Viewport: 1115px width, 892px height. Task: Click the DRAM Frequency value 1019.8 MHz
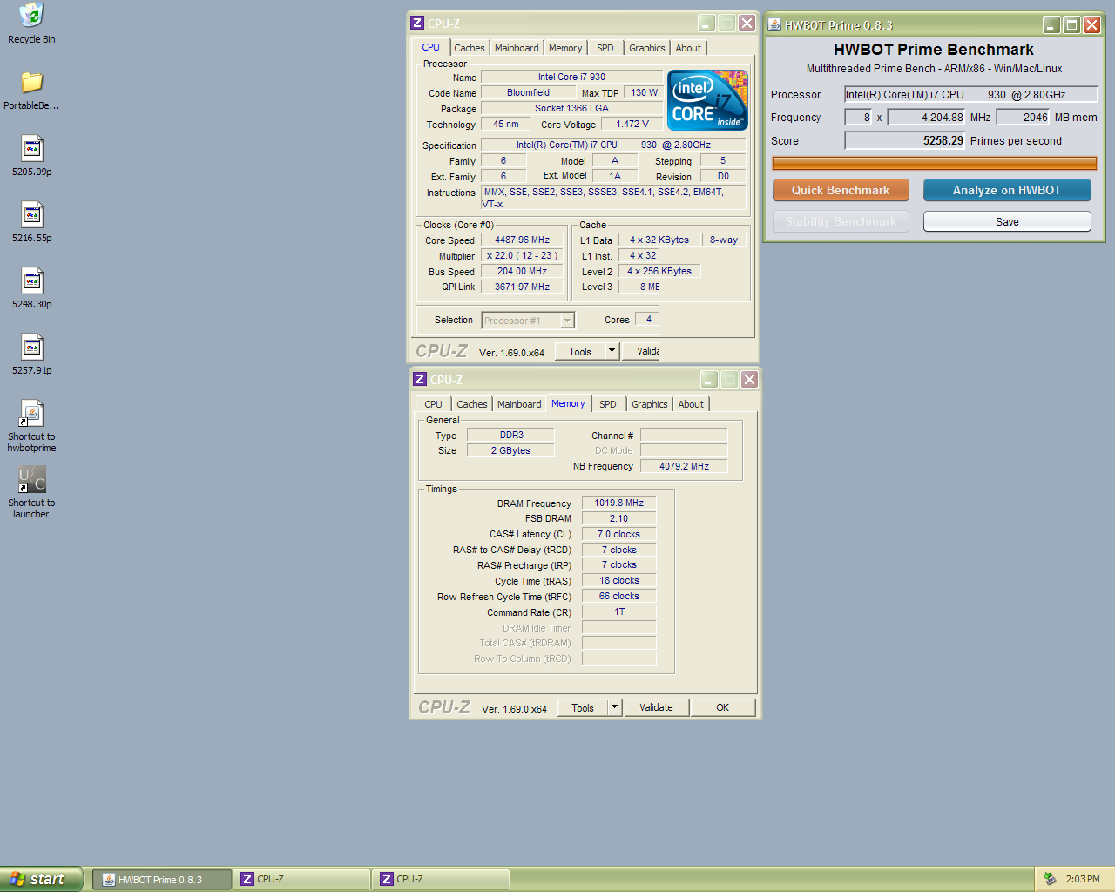(x=619, y=503)
